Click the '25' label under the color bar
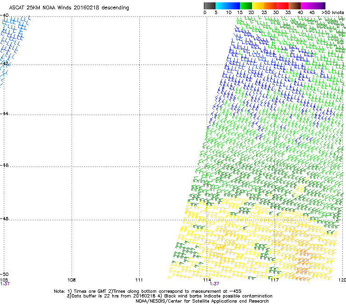The width and height of the screenshot is (346, 304). (264, 12)
